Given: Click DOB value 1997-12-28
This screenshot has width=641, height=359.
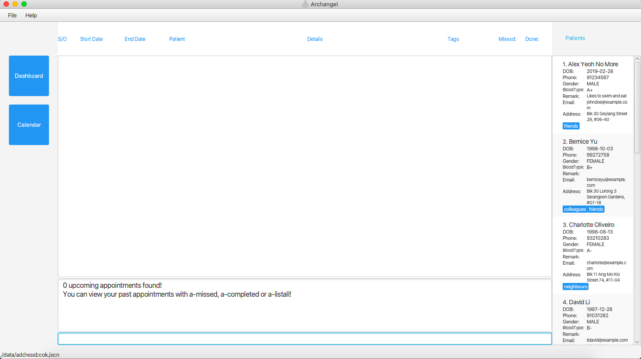Looking at the screenshot, I should (x=600, y=309).
